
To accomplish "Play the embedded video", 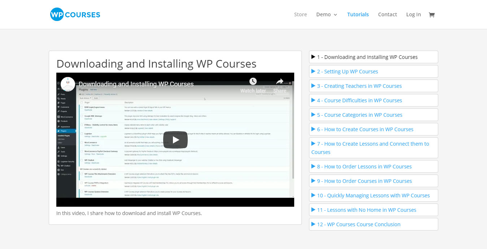I will (x=175, y=140).
